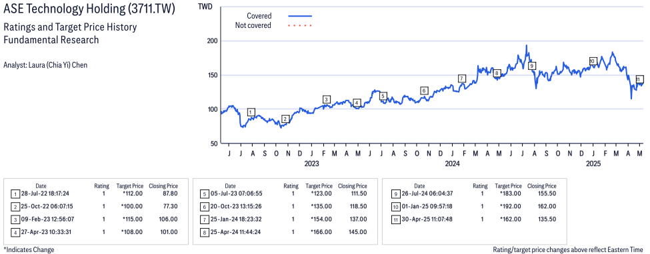This screenshot has height=254, width=650.
Task: Click the table index box 1 beside 28-Jul-22
Action: coord(15,194)
